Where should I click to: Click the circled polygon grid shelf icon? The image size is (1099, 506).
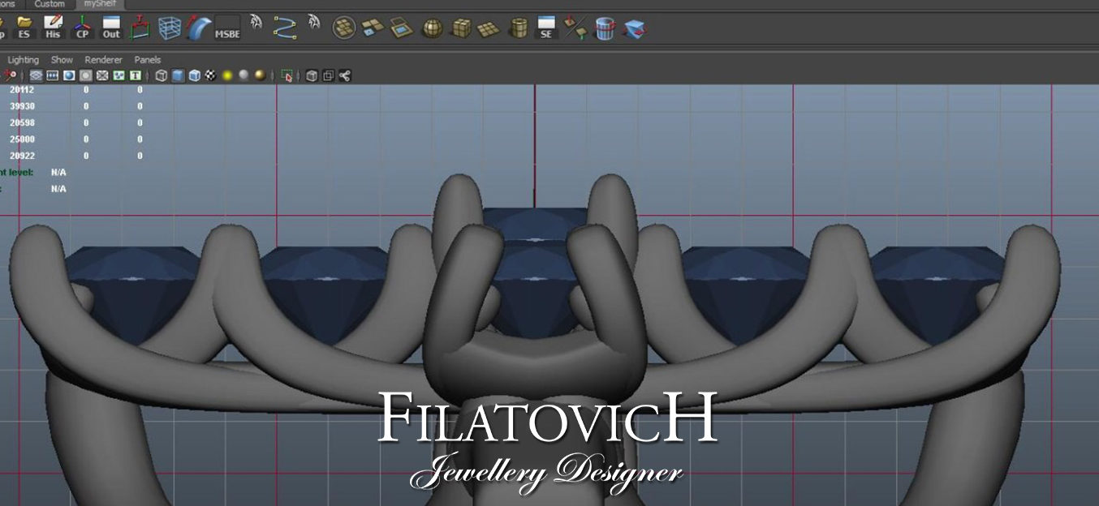345,28
